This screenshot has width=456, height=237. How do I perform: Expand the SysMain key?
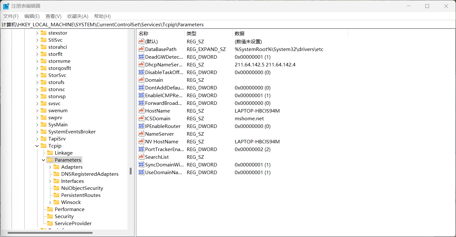click(x=37, y=125)
